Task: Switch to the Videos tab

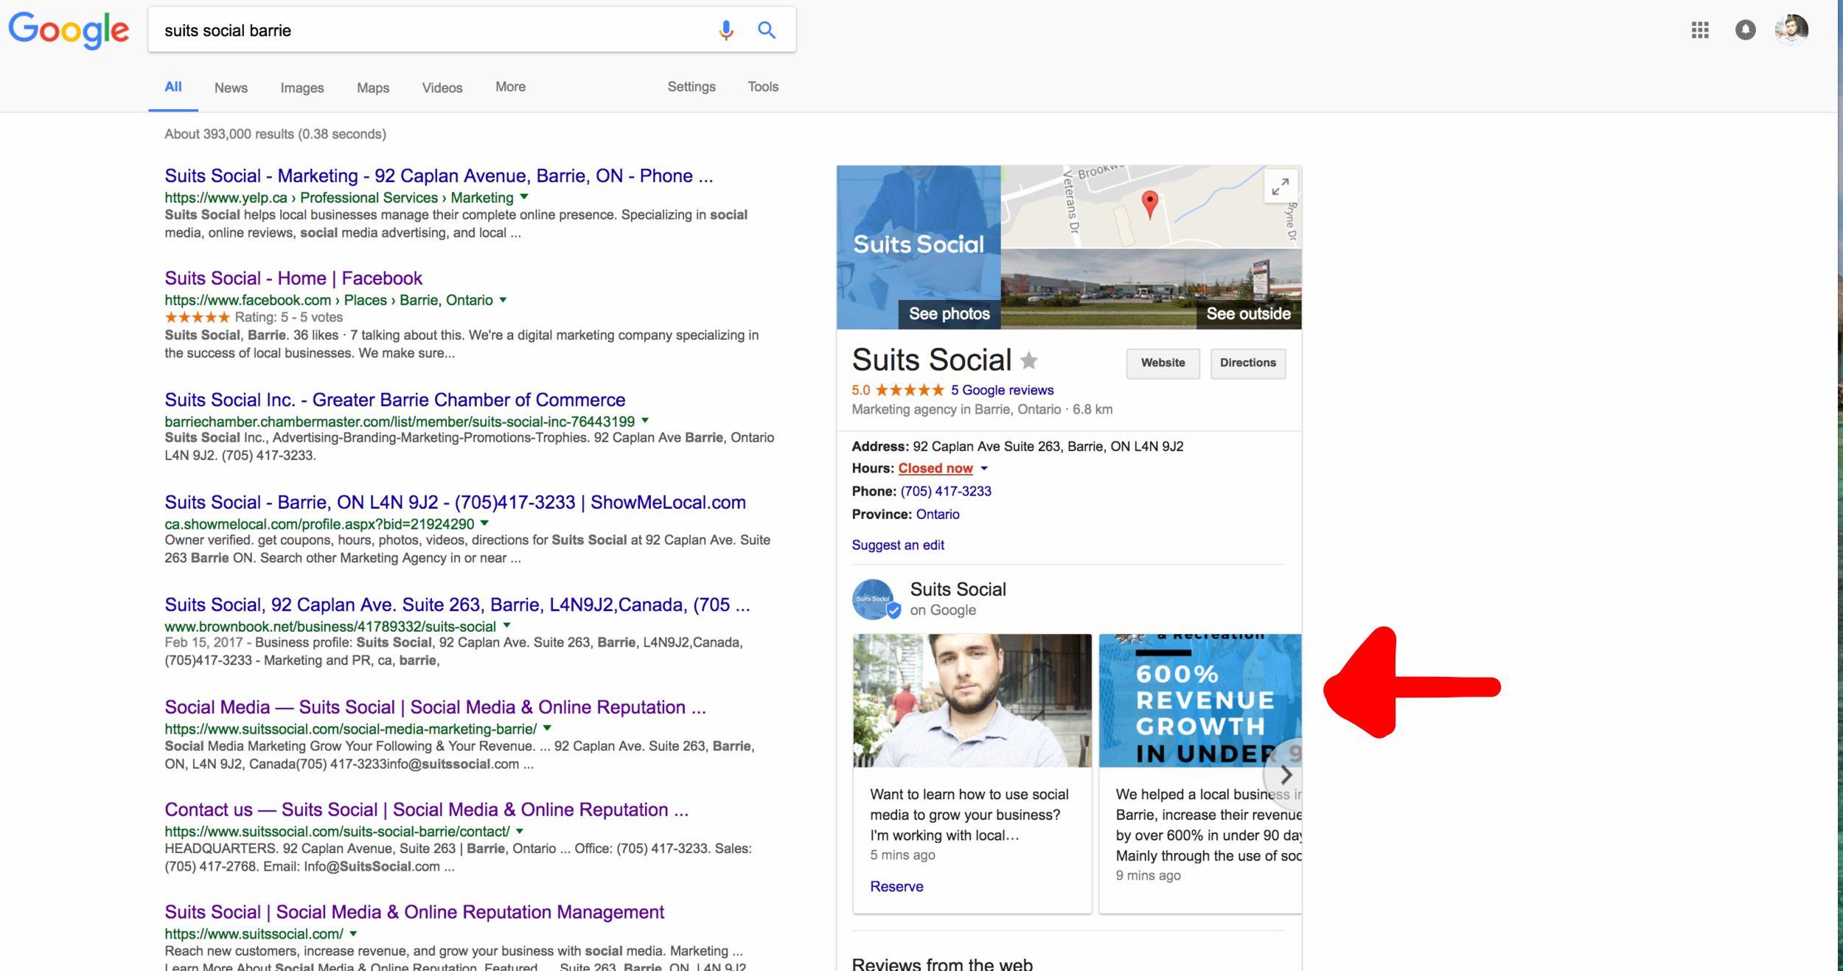Action: click(442, 88)
